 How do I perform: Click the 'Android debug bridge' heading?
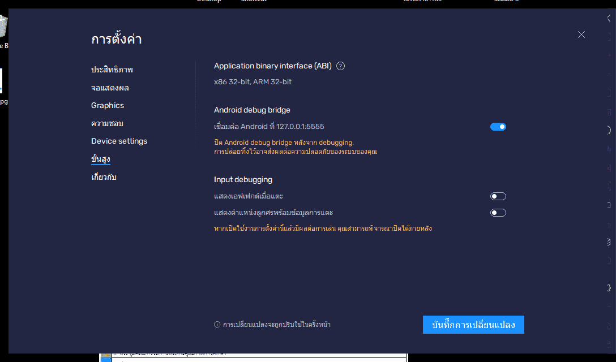point(252,110)
